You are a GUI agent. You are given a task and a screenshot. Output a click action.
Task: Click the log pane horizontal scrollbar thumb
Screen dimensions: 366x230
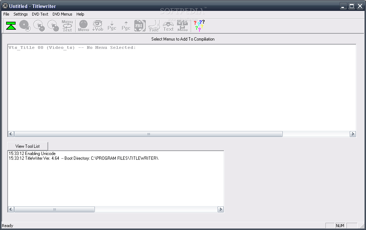[x=54, y=209]
